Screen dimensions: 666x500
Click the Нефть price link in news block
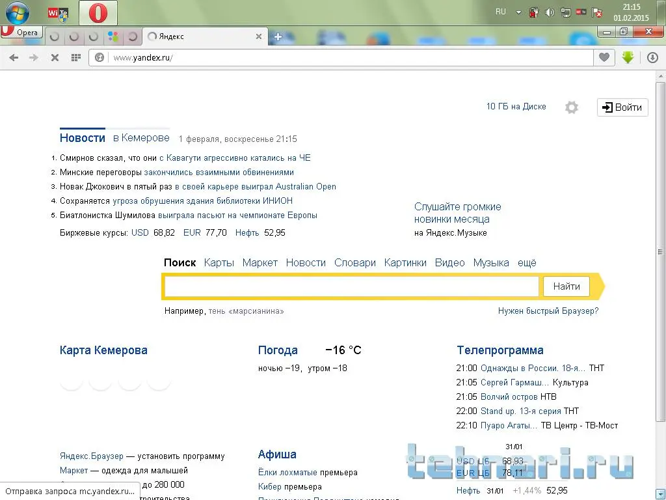(247, 233)
